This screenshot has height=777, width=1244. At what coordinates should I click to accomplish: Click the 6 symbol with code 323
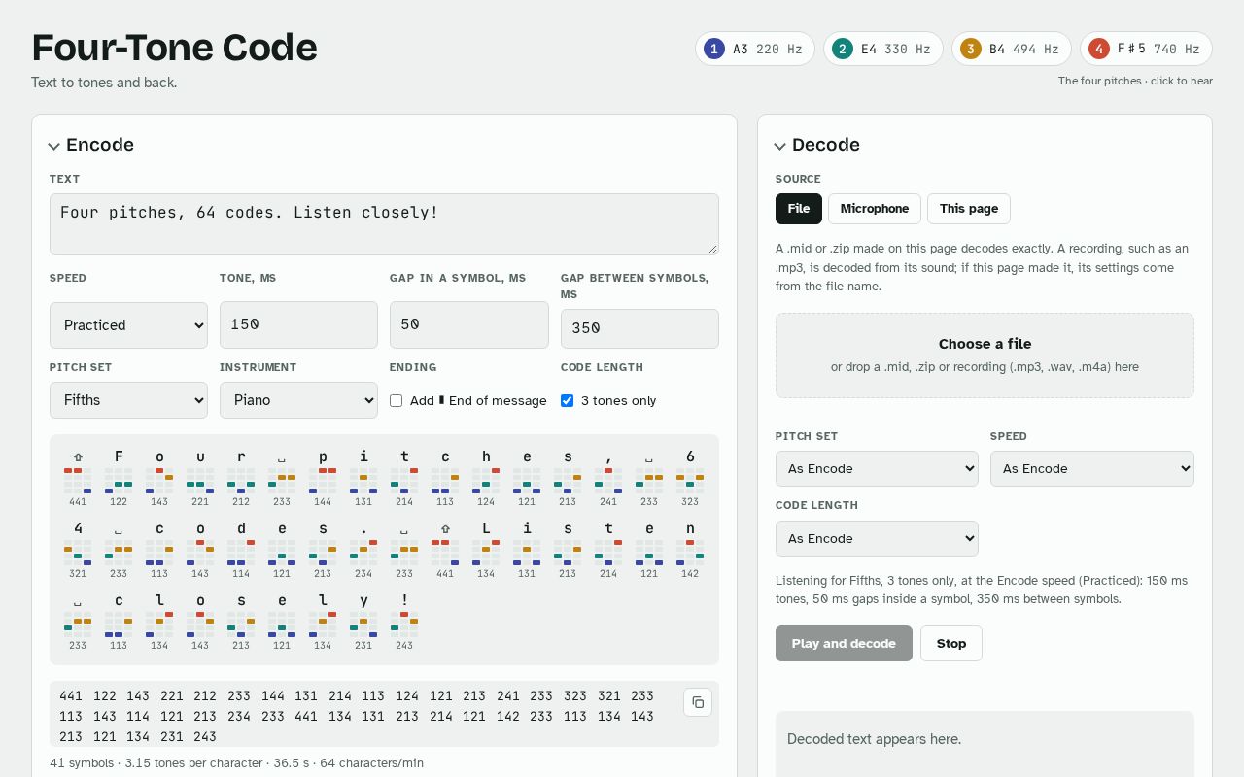tap(690, 478)
